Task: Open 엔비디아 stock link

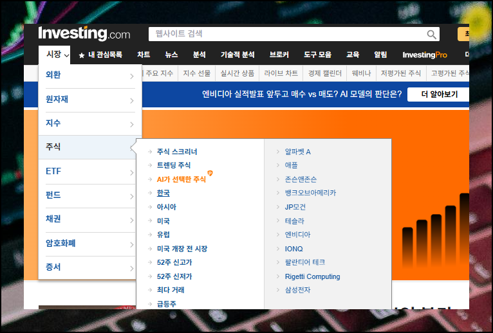Action: pyautogui.click(x=297, y=235)
